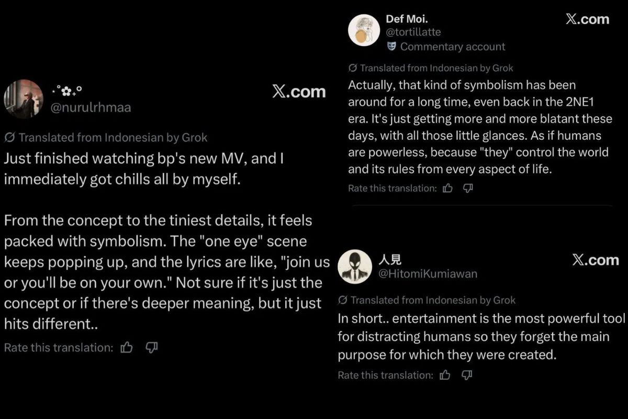Click the Def Moi. display name
Viewport: 628px width, 419px height.
pyautogui.click(x=407, y=19)
